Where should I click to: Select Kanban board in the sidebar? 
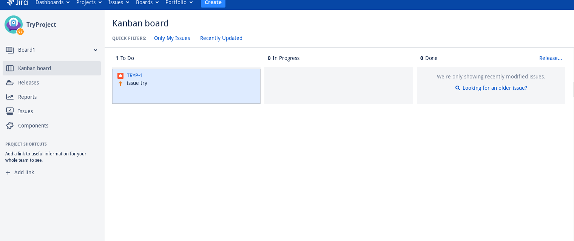point(52,68)
